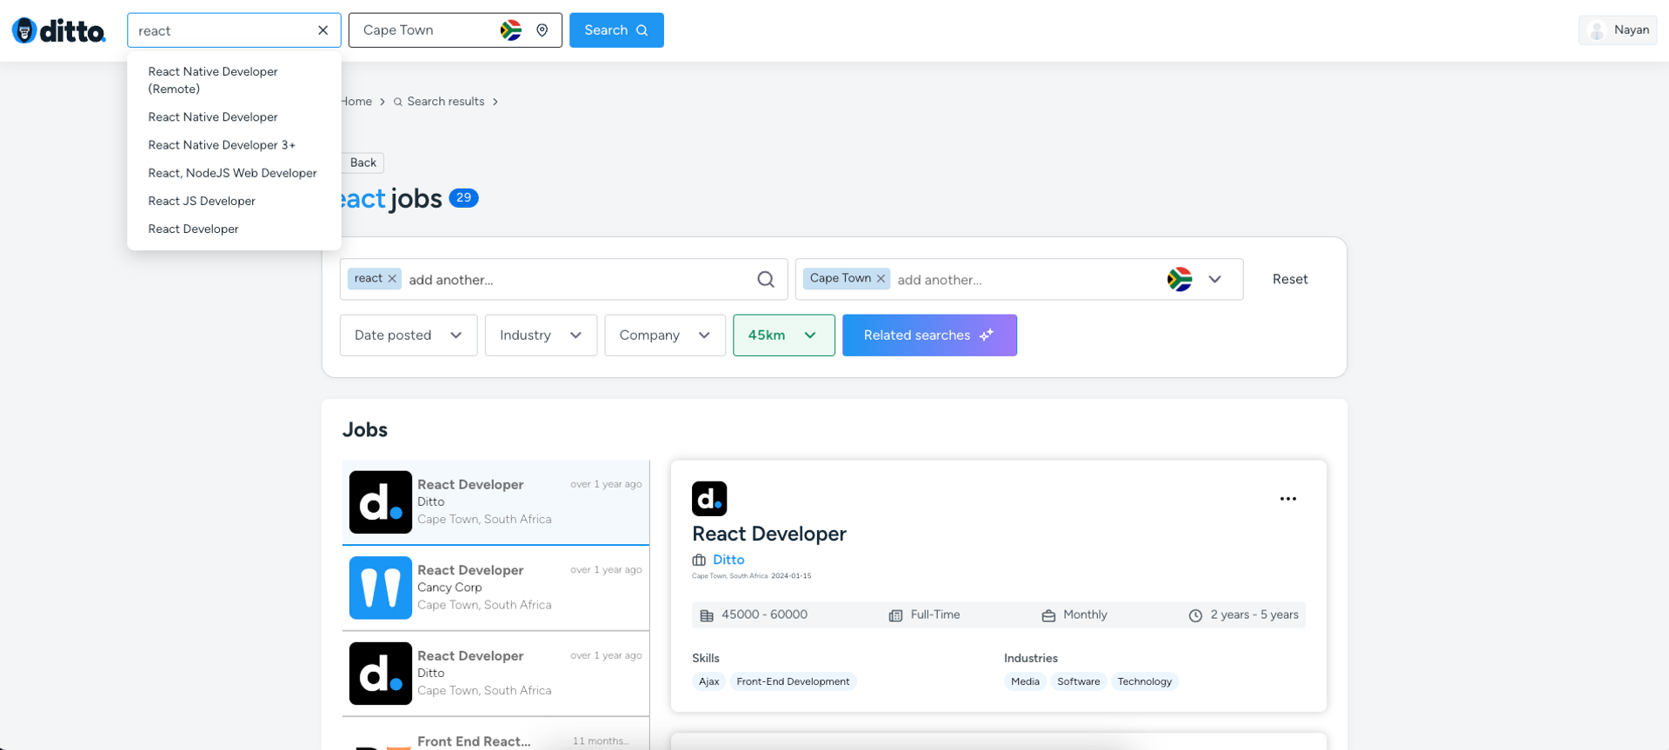This screenshot has width=1669, height=750.
Task: Click the 2 years - 5 years experience
Action: [x=1254, y=614]
